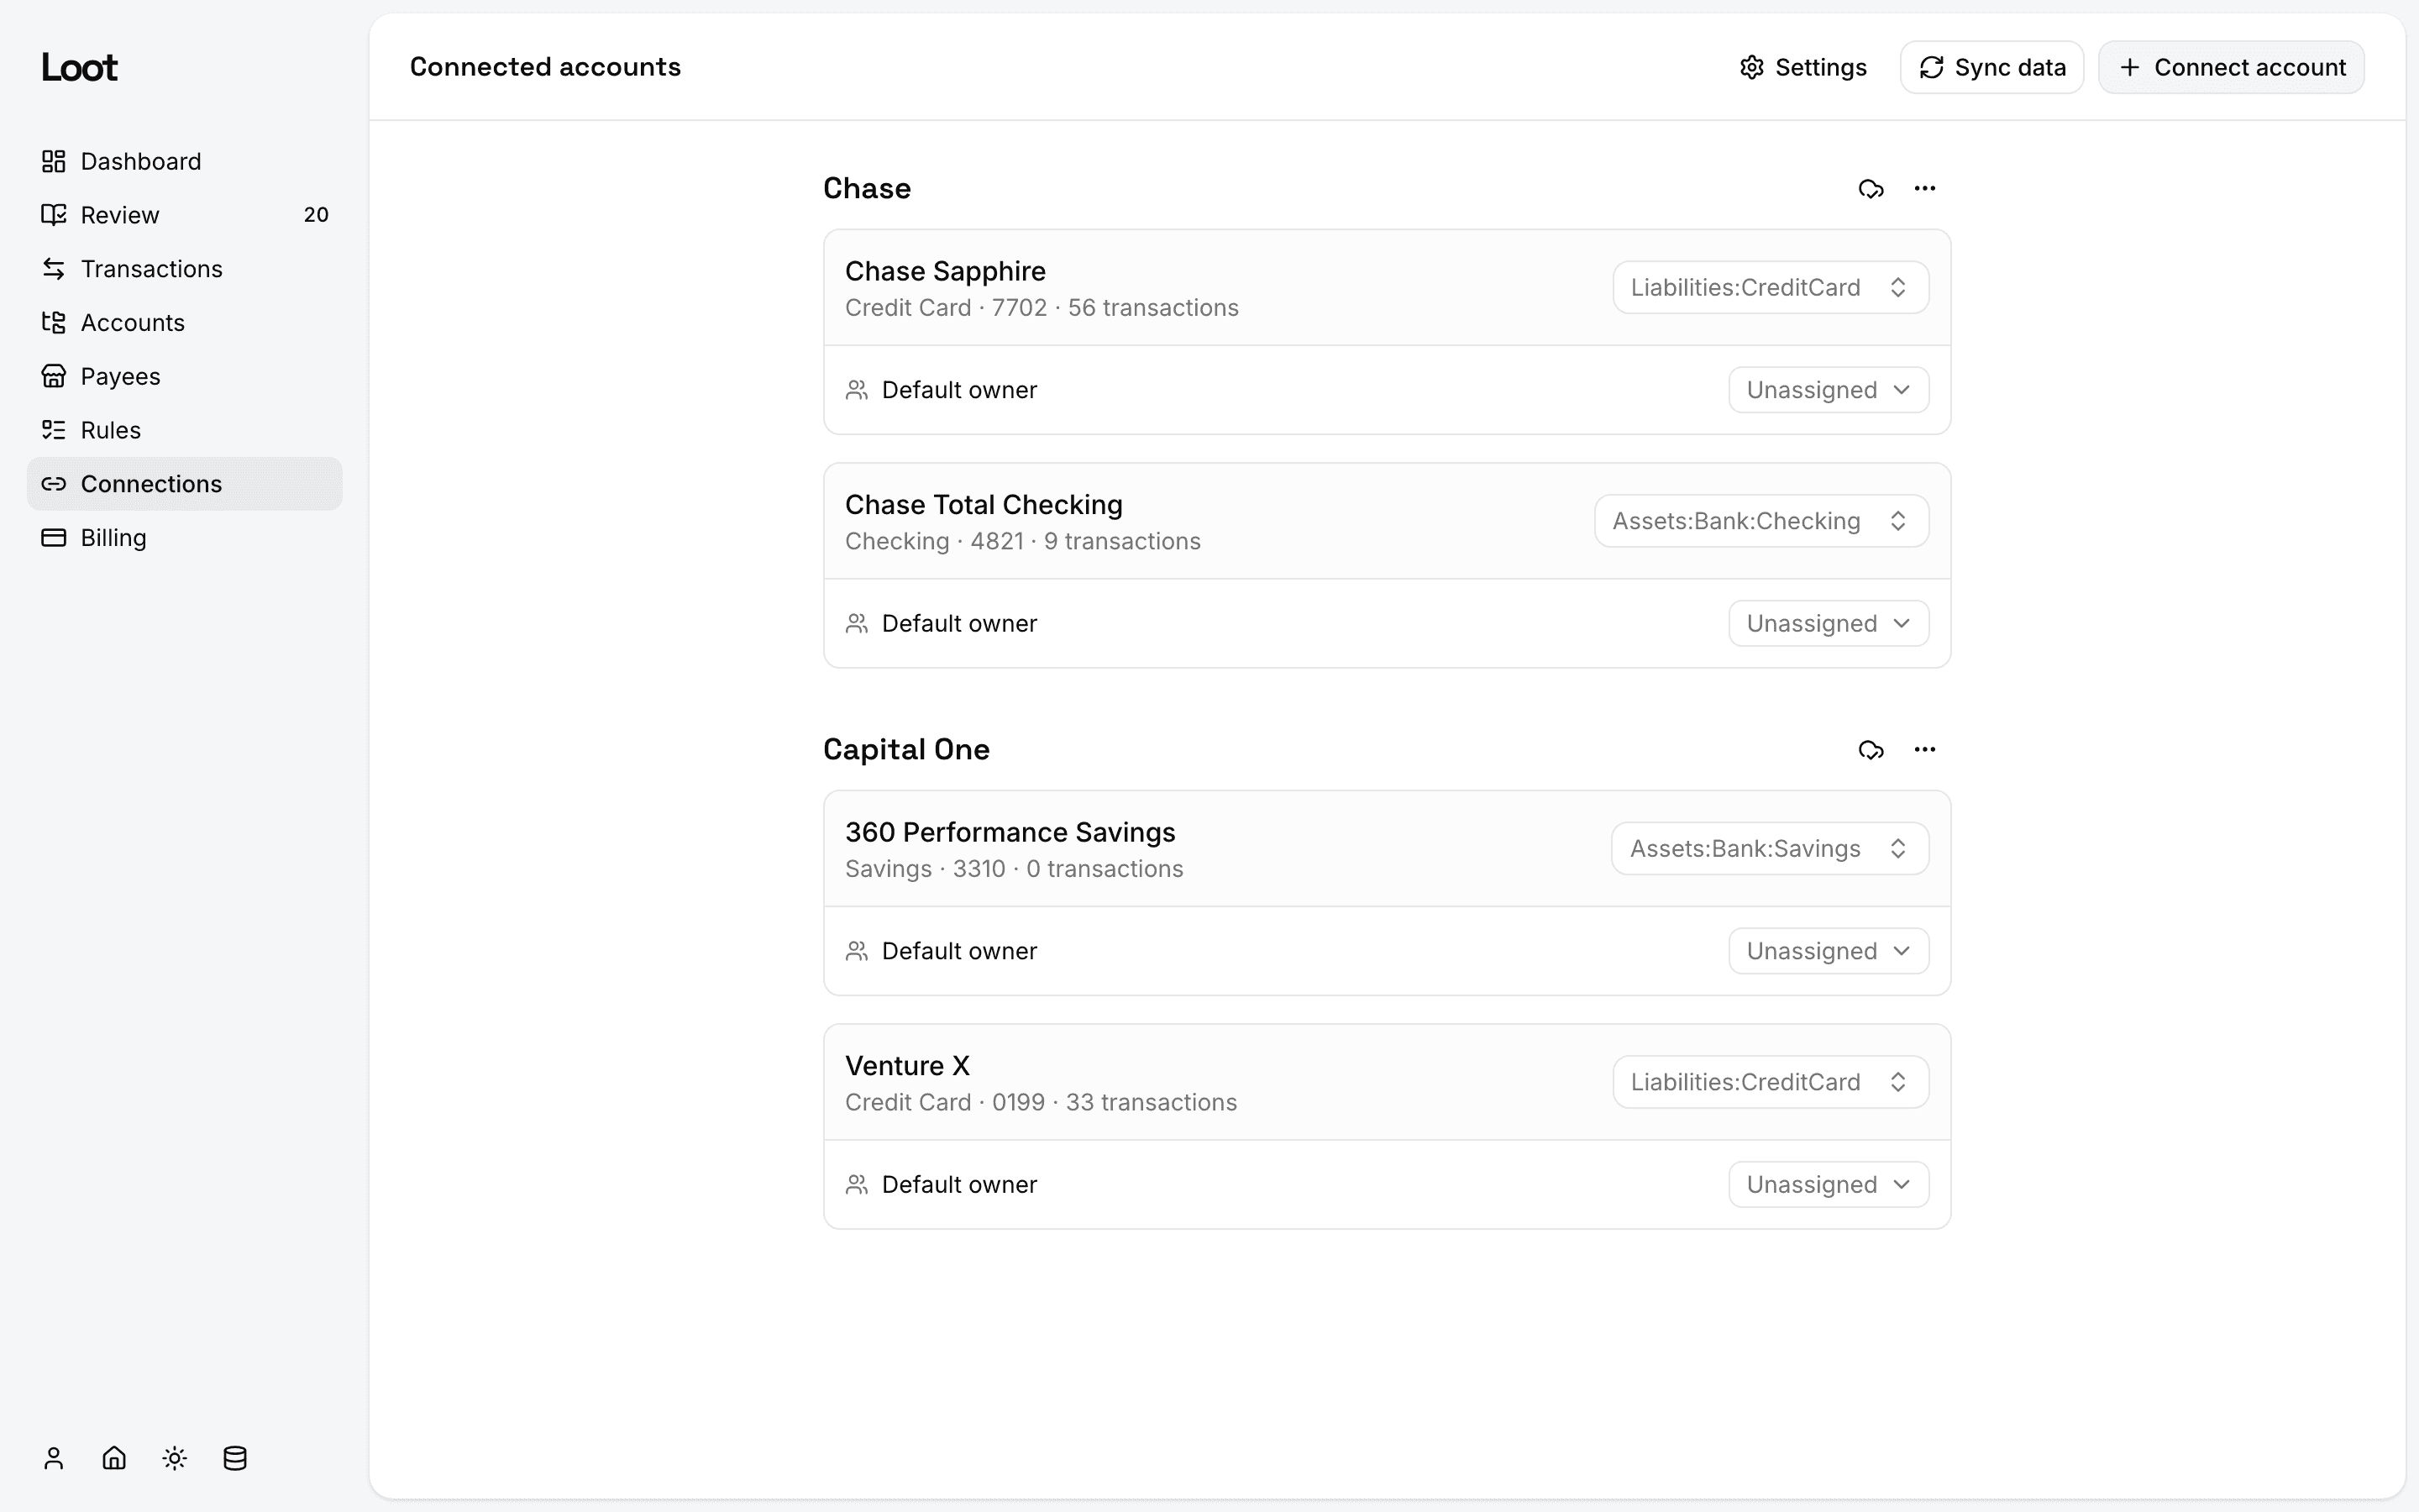Expand Chase Total Checking default owner dropdown
The width and height of the screenshot is (2419, 1512).
click(x=1829, y=624)
